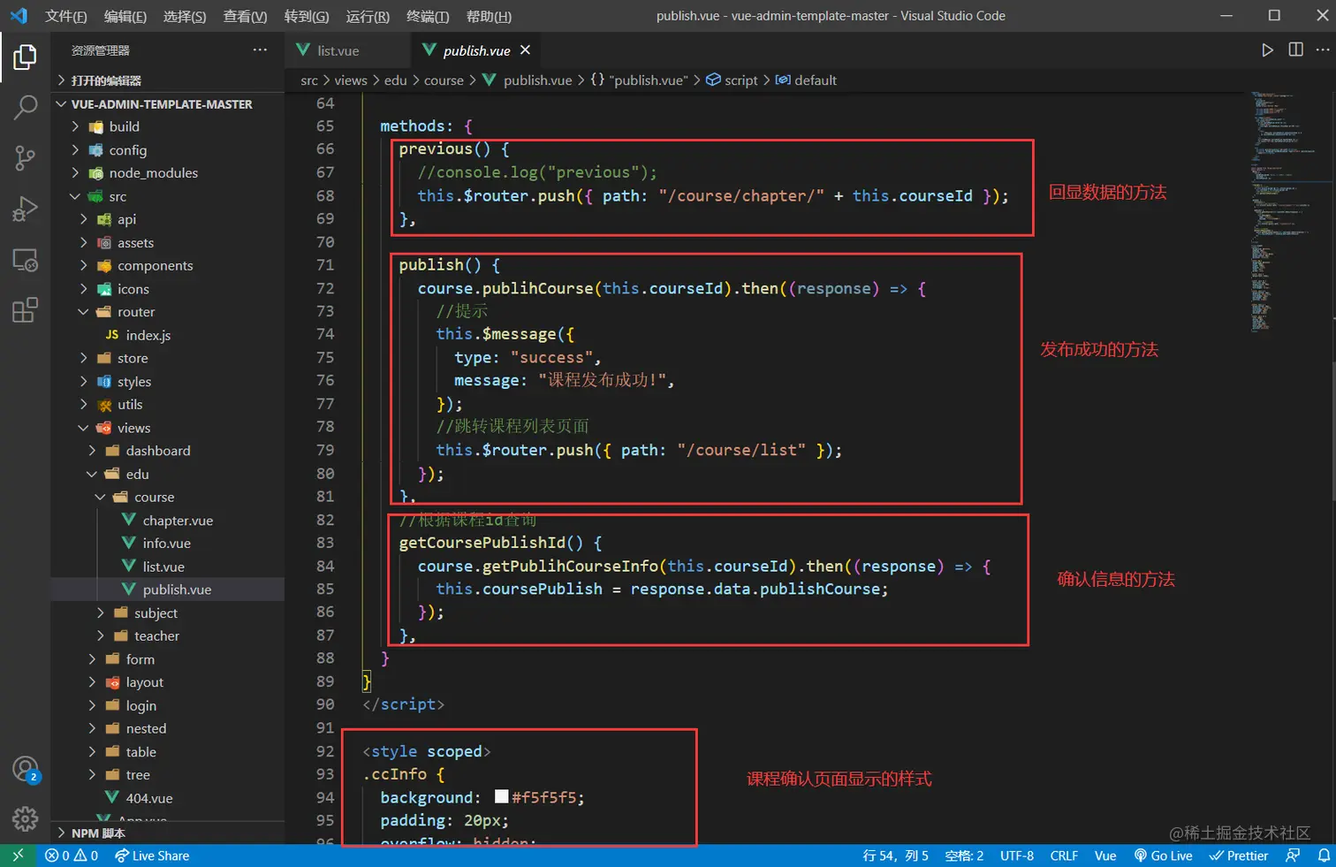This screenshot has width=1336, height=867.
Task: Open the Source Control view
Action: click(x=25, y=158)
